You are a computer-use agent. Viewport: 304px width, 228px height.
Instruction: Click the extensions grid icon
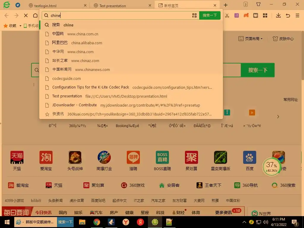(265, 15)
